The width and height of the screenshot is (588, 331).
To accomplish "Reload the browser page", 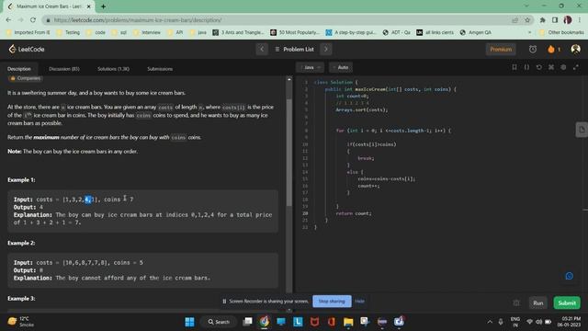I will pyautogui.click(x=33, y=20).
